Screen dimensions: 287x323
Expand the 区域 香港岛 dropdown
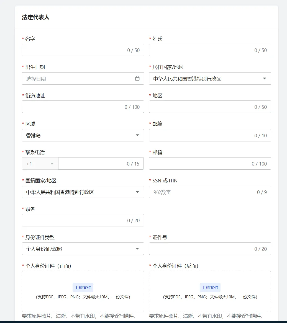pyautogui.click(x=83, y=135)
